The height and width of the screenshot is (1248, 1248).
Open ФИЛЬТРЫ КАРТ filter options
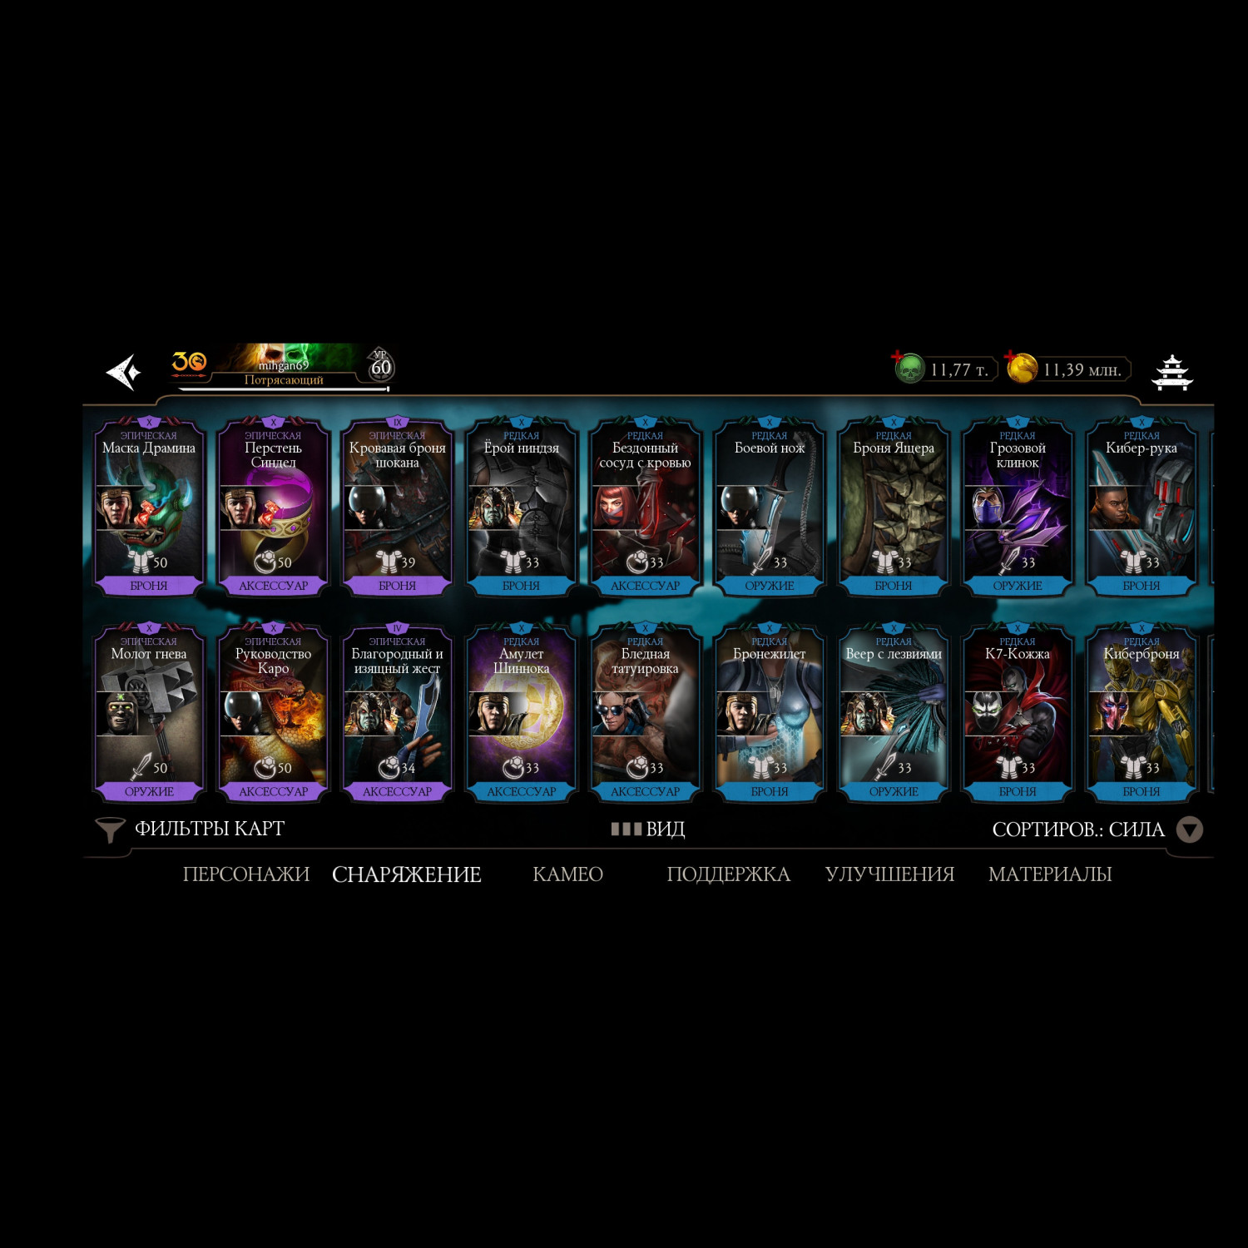tap(210, 829)
